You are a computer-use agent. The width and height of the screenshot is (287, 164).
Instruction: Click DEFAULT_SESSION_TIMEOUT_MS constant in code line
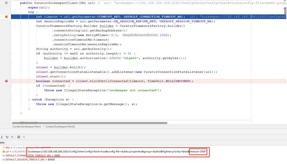click(185, 21)
